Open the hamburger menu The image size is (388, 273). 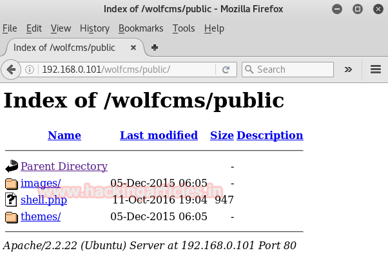[x=376, y=70]
